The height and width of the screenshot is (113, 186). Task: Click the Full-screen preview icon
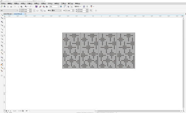coord(61,7)
